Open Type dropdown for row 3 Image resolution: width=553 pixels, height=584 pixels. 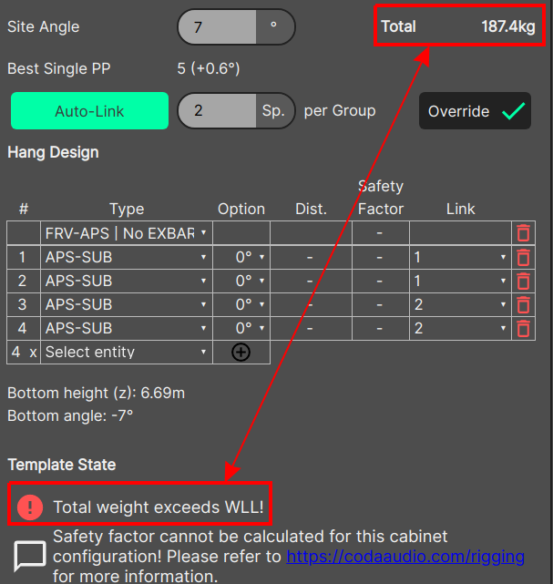coord(127,304)
